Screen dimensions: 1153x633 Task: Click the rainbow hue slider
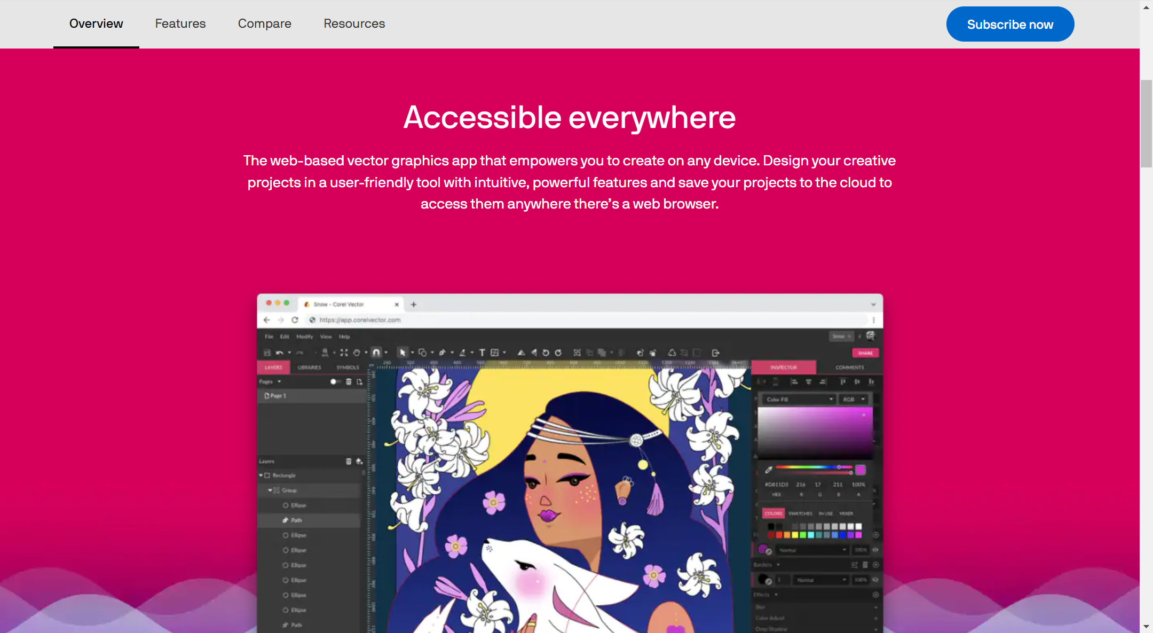tap(814, 468)
